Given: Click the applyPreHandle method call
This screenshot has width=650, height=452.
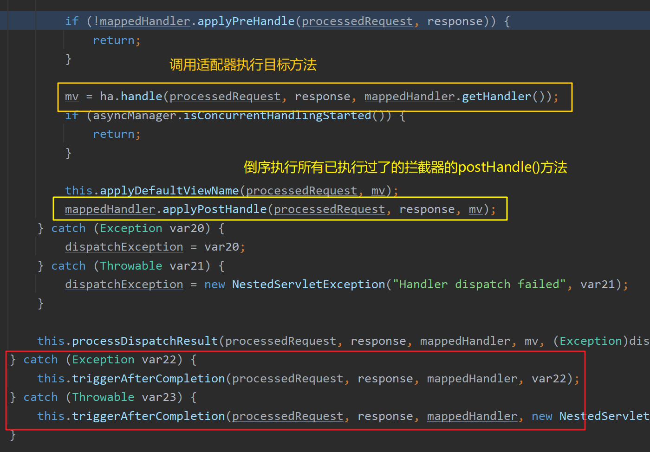Looking at the screenshot, I should point(246,21).
